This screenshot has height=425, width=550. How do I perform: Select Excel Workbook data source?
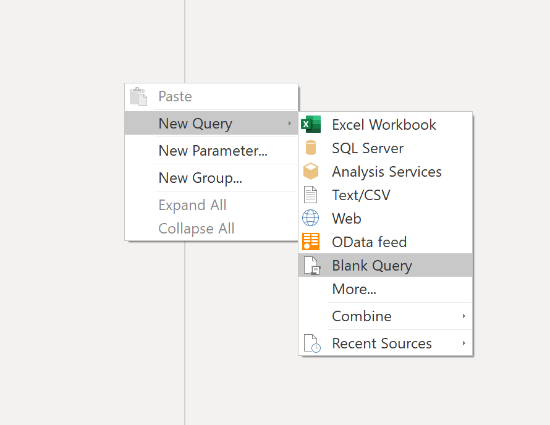[x=385, y=125]
